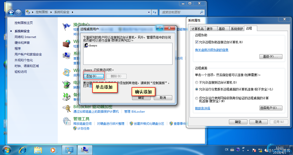Image resolution: width=293 pixels, height=155 pixels.
Task: Open 用户帐户和家庭安全 category
Action: [28, 54]
